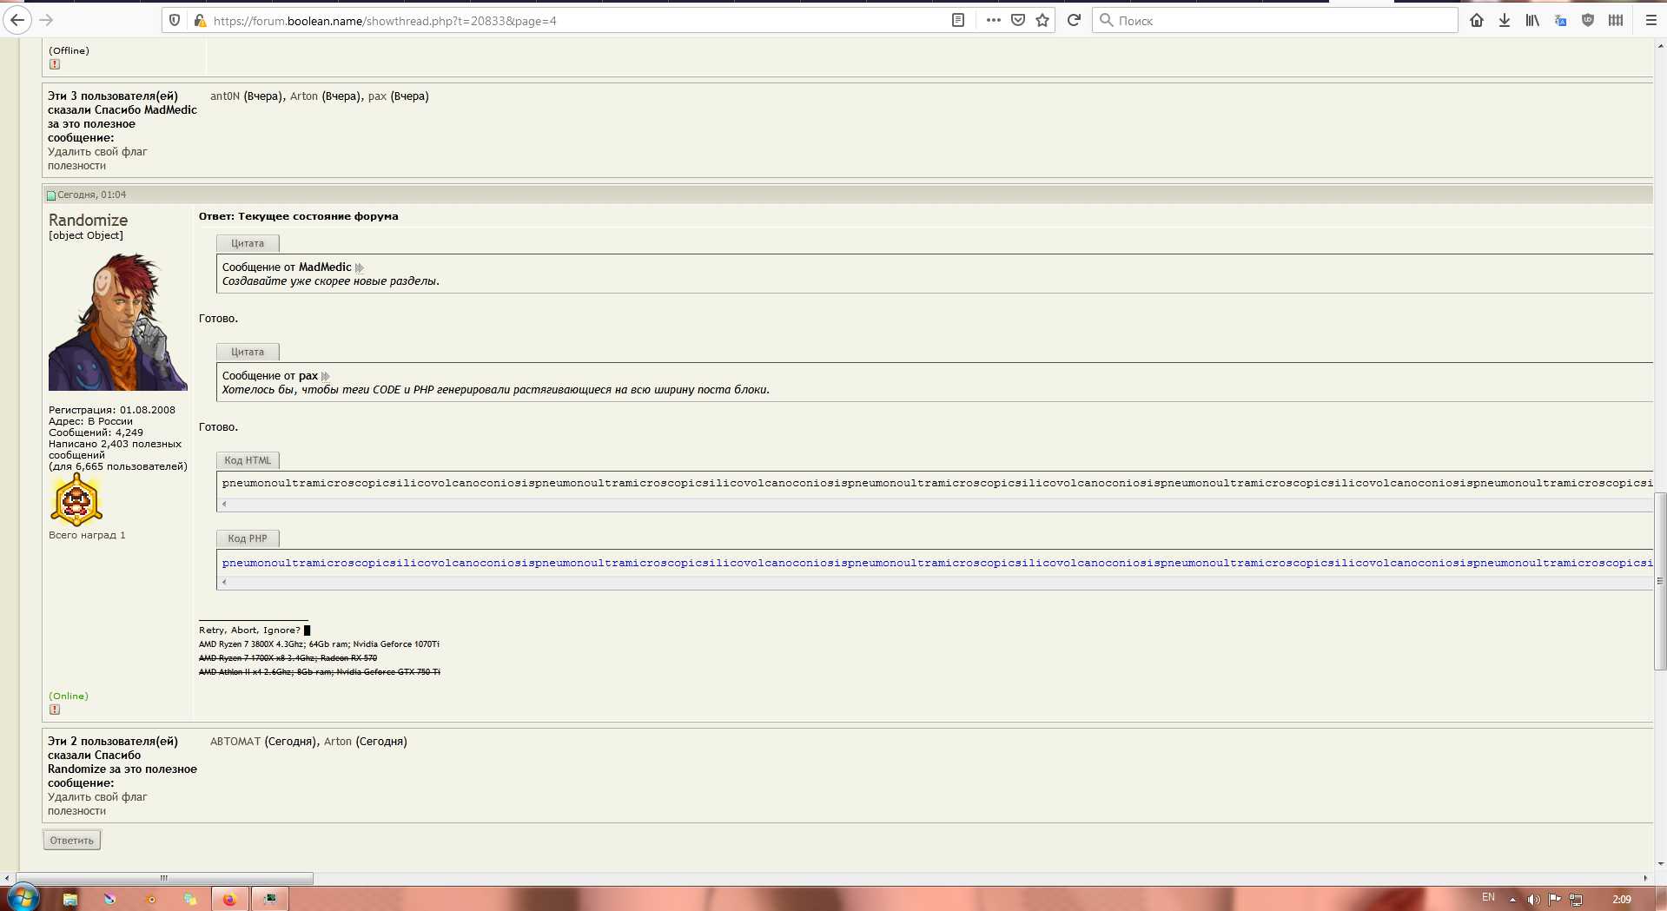Click the horizontal page scrollbar thumb
Image resolution: width=1667 pixels, height=911 pixels.
point(165,878)
